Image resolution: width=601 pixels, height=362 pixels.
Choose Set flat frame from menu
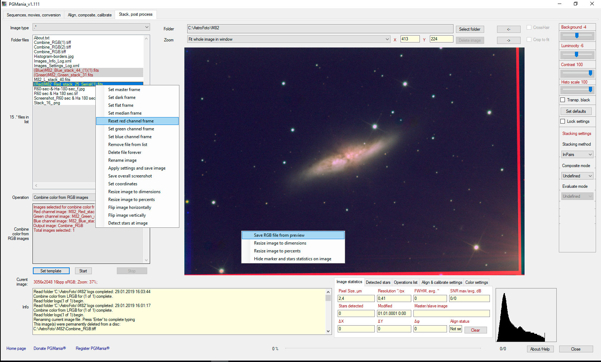[x=138, y=105]
